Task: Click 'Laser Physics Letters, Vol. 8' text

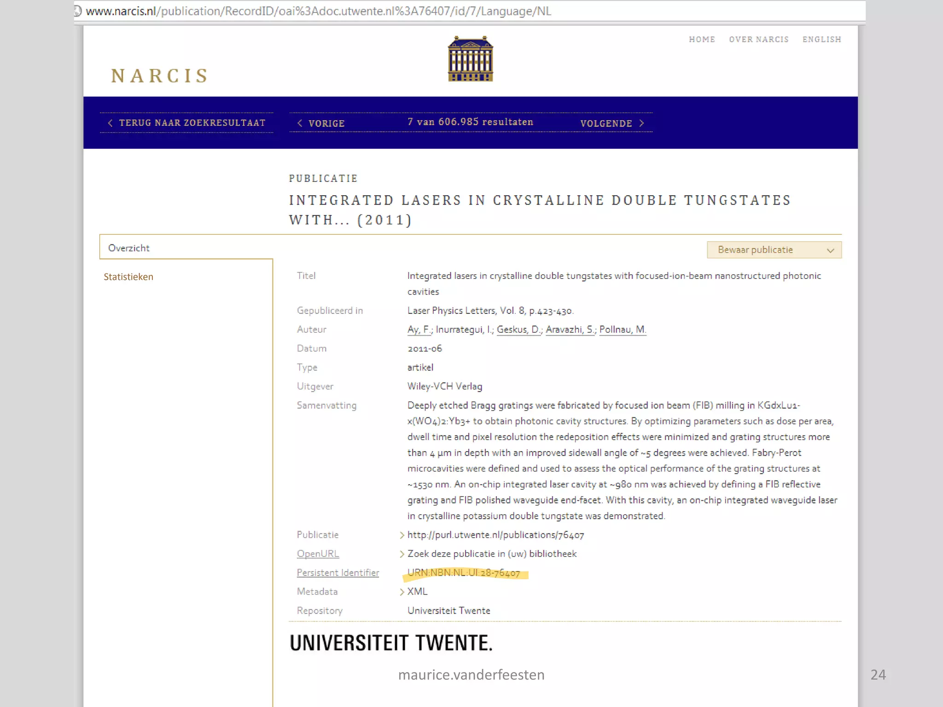Action: pos(466,311)
